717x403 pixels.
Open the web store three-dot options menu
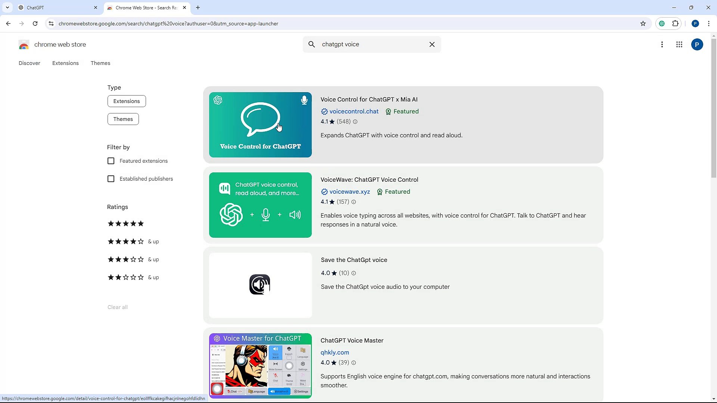[x=662, y=44]
